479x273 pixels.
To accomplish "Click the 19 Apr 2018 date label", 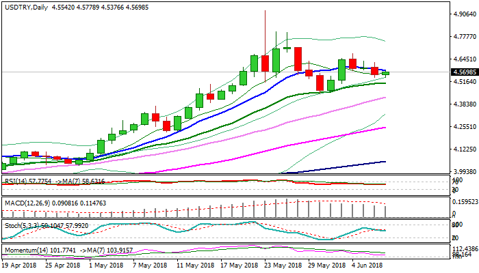I will click(x=20, y=264).
